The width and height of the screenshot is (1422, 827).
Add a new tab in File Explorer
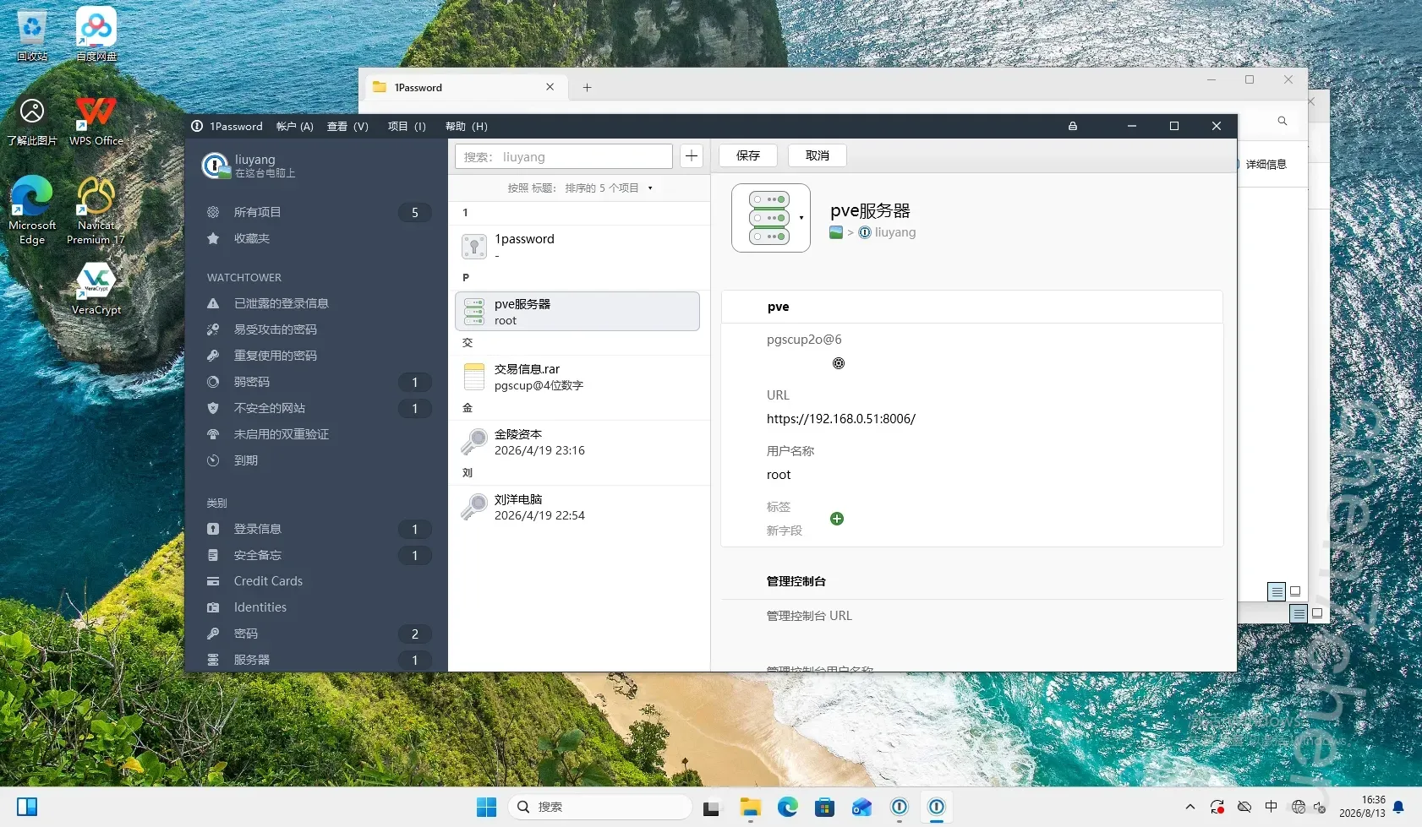click(587, 87)
